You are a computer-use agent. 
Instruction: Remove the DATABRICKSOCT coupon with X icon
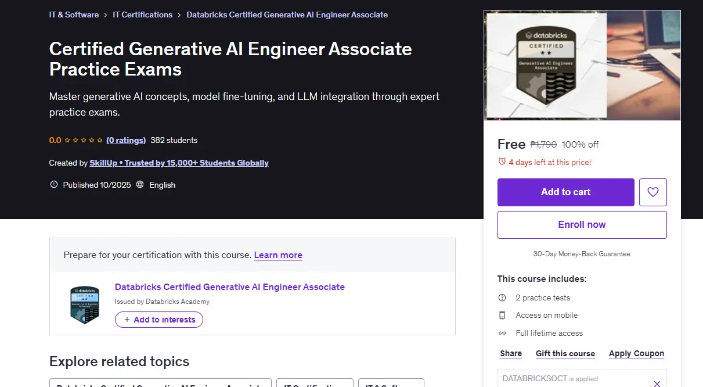click(657, 384)
